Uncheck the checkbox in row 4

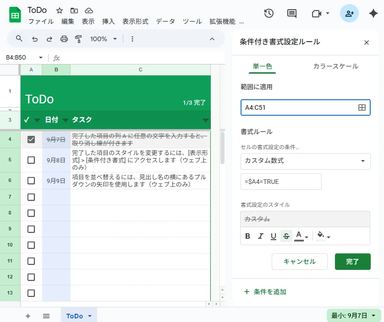(x=31, y=140)
